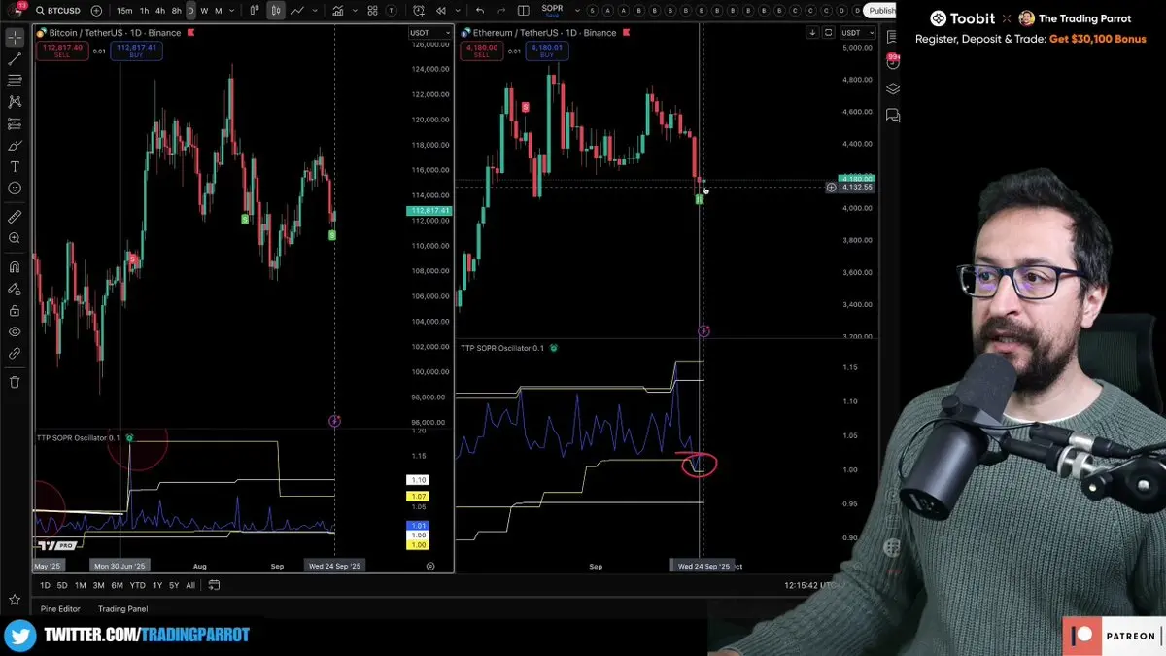
Task: Switch to the 1h timeframe
Action: [145, 11]
